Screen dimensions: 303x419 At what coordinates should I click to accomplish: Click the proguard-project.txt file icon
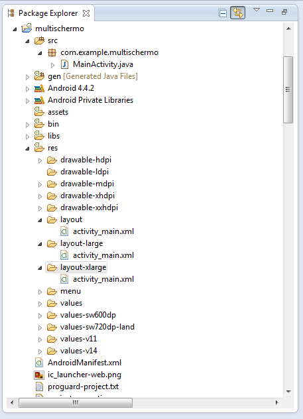[x=39, y=387]
